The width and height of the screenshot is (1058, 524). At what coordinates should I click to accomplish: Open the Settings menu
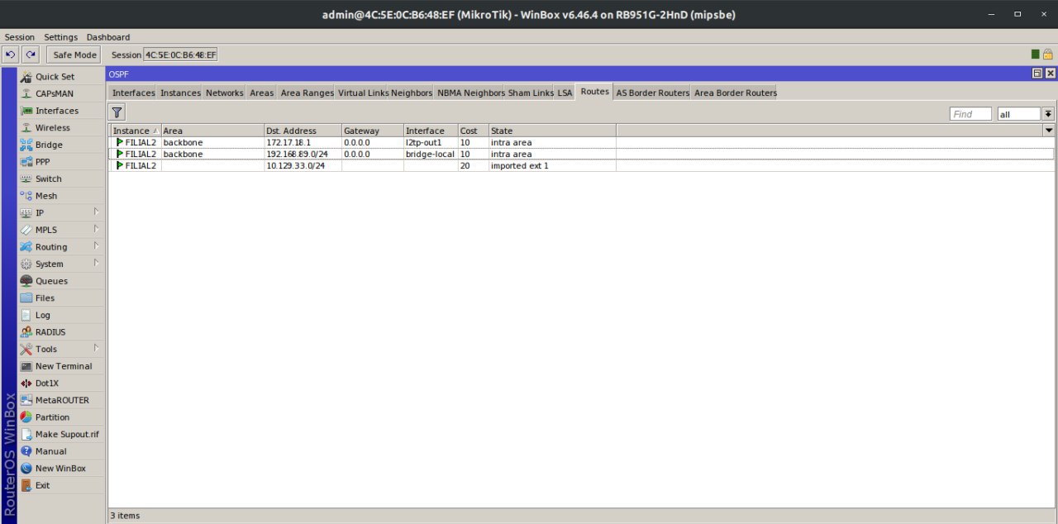[60, 37]
